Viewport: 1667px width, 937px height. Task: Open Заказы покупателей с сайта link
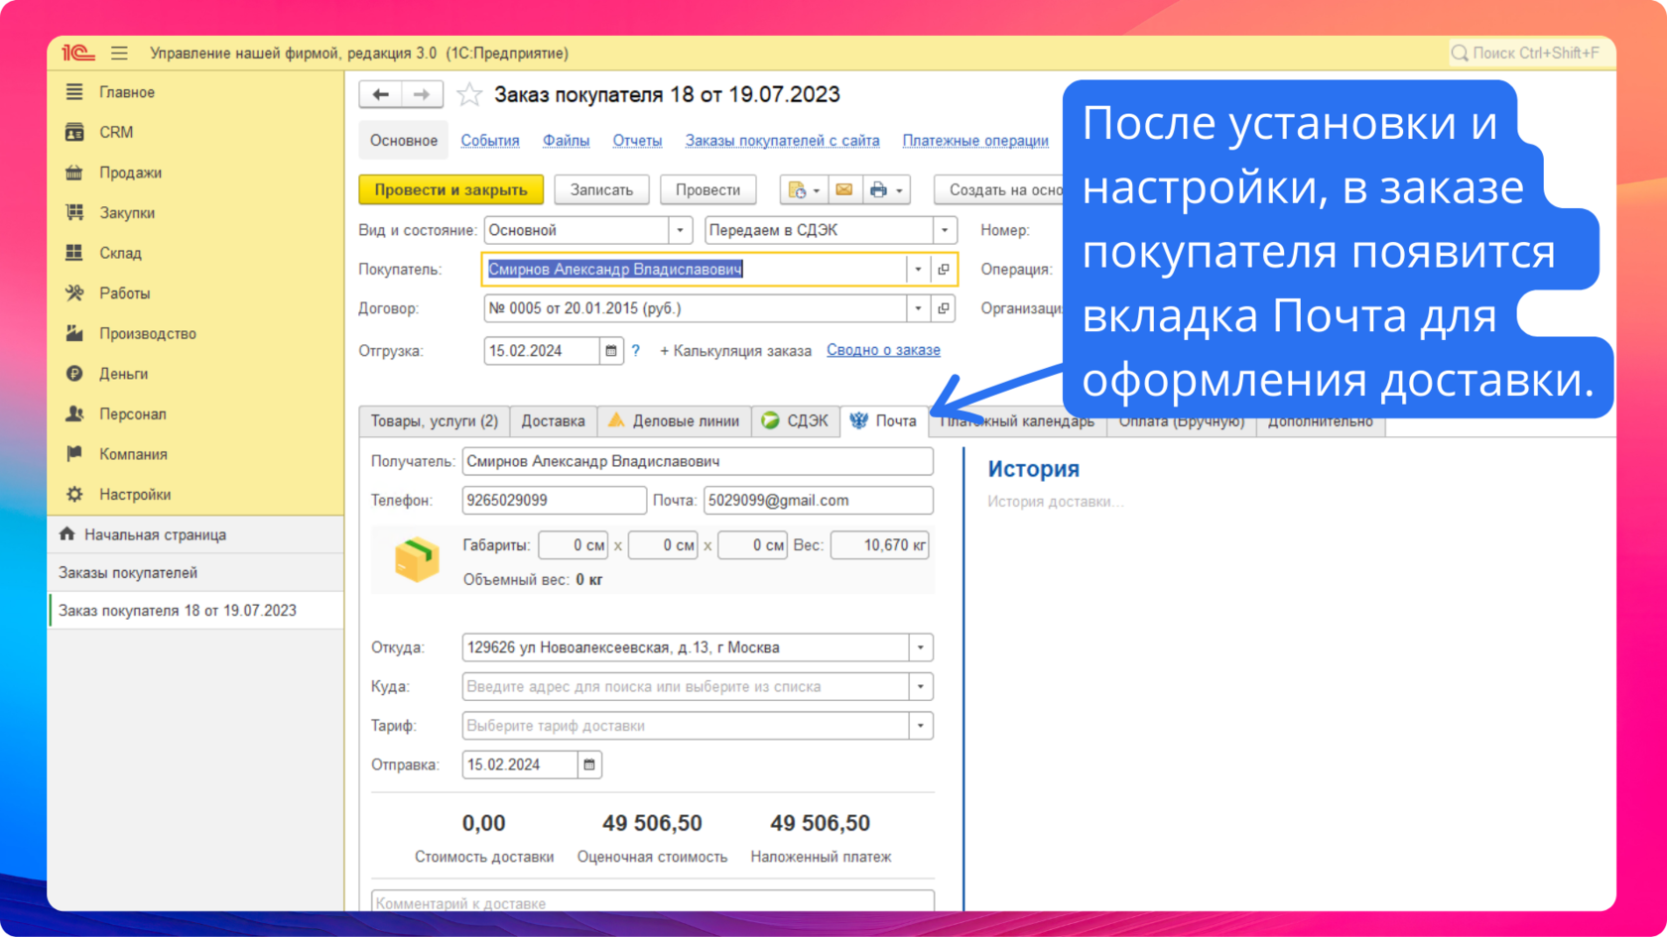pyautogui.click(x=782, y=141)
